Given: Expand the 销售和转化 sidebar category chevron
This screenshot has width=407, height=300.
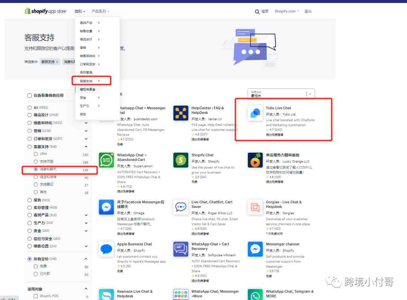Looking at the screenshot, I should (86, 123).
